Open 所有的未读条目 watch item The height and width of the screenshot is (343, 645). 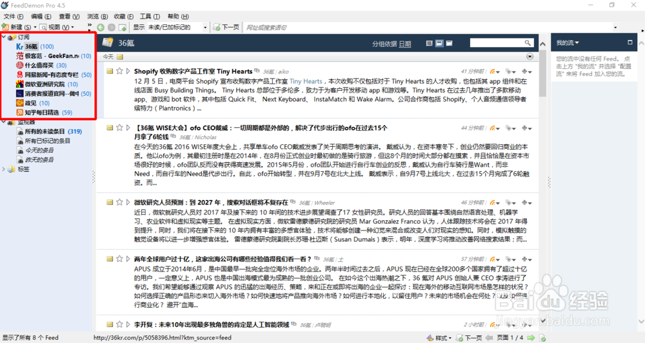[x=50, y=131]
